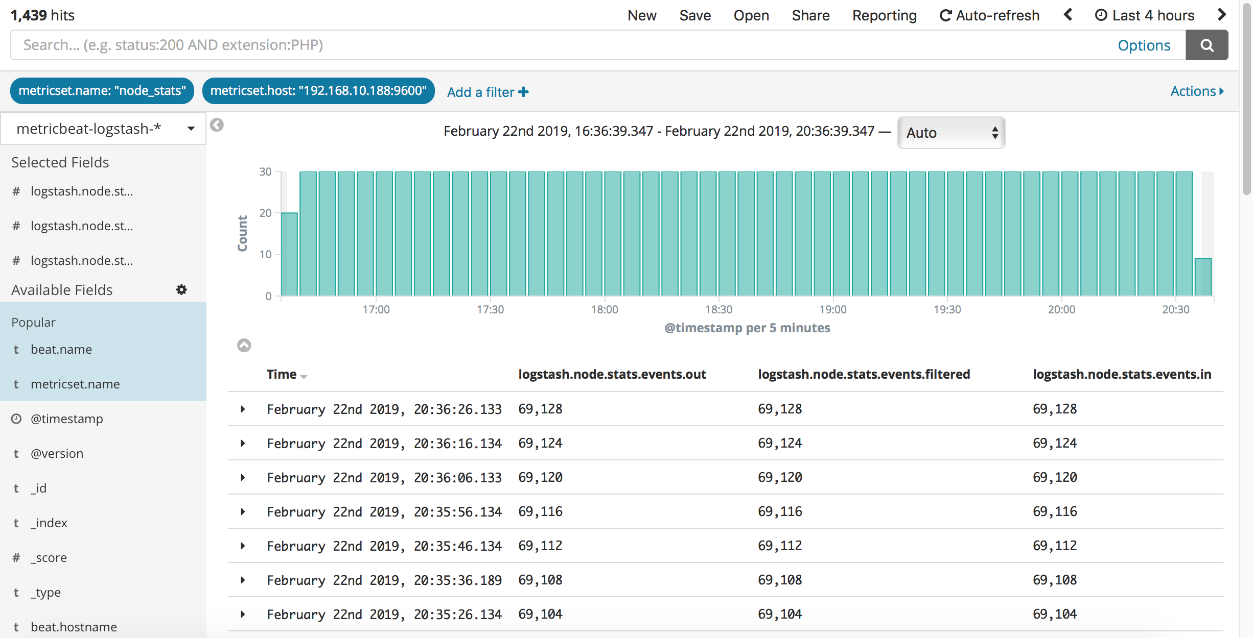Select the @version field
The image size is (1253, 638).
pos(57,454)
